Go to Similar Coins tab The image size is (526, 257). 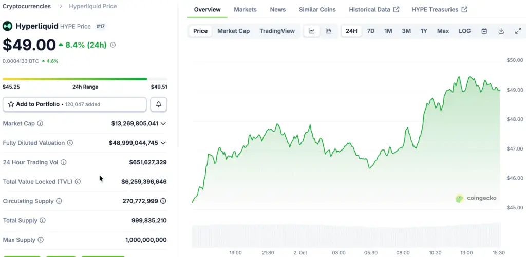(317, 10)
